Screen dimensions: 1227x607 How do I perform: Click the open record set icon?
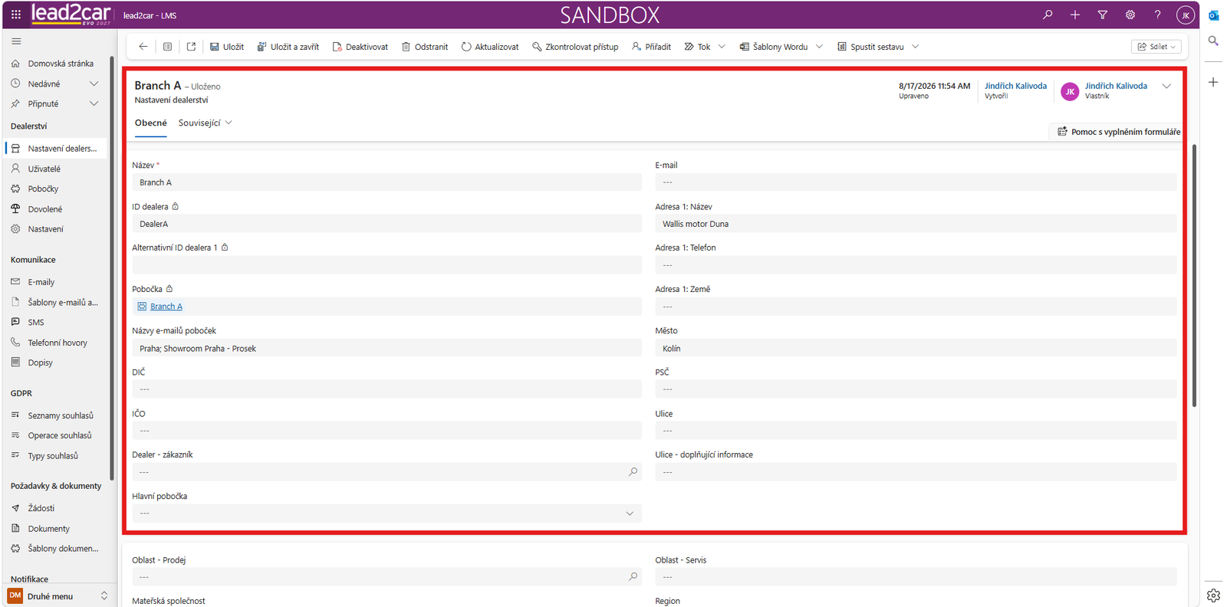click(x=167, y=47)
